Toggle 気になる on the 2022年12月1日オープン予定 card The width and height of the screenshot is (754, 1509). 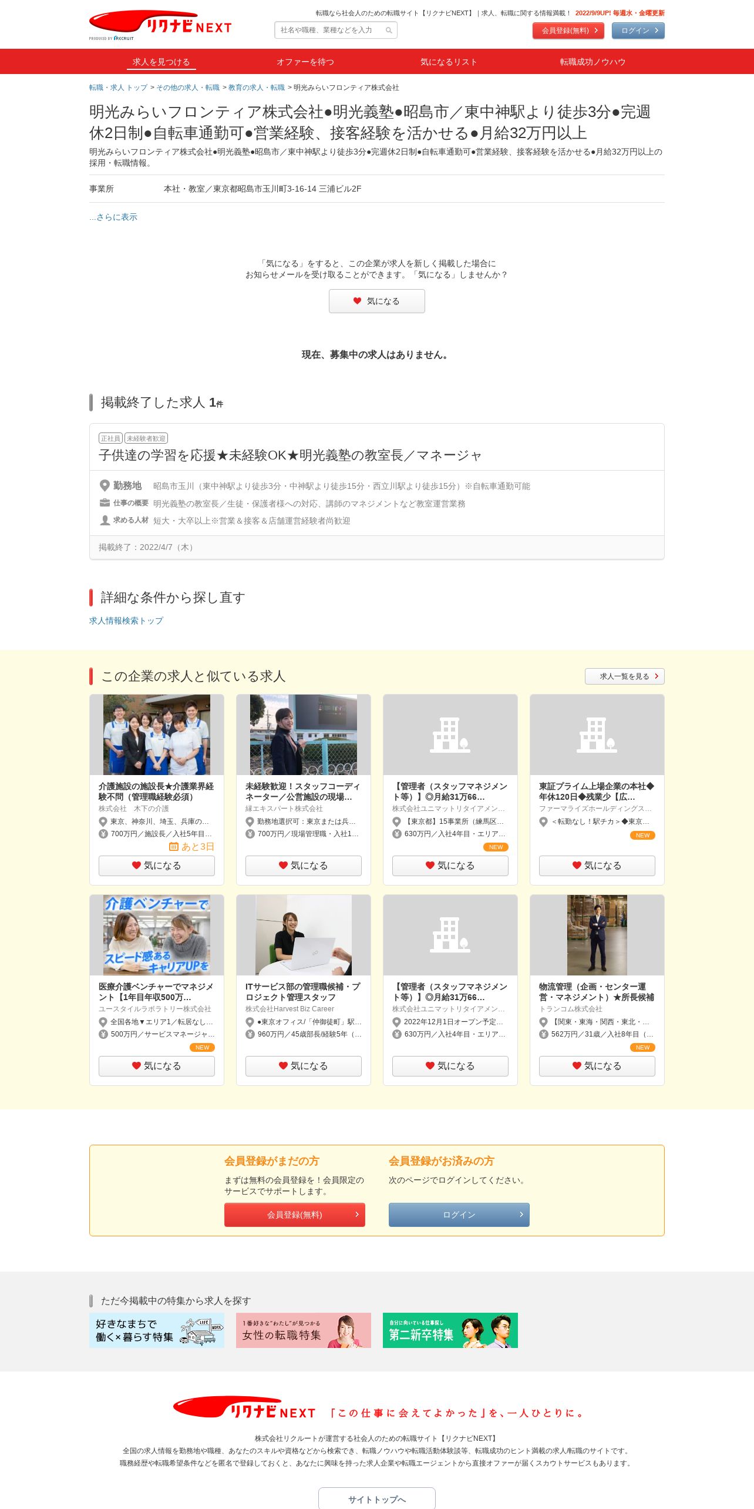click(450, 1066)
